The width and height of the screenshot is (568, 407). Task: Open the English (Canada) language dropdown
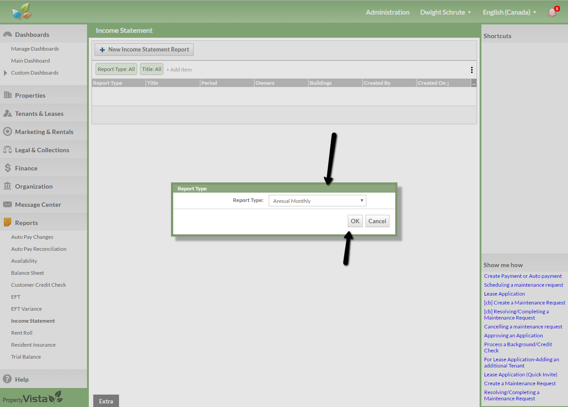pos(509,12)
